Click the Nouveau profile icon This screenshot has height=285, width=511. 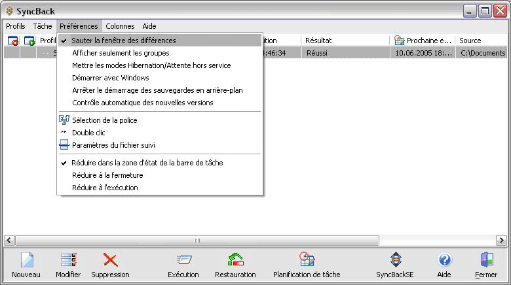click(x=26, y=260)
